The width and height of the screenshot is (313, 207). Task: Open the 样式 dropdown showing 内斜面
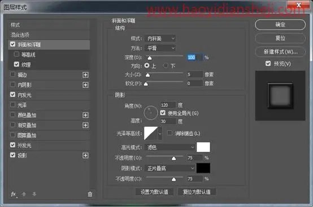(x=160, y=38)
